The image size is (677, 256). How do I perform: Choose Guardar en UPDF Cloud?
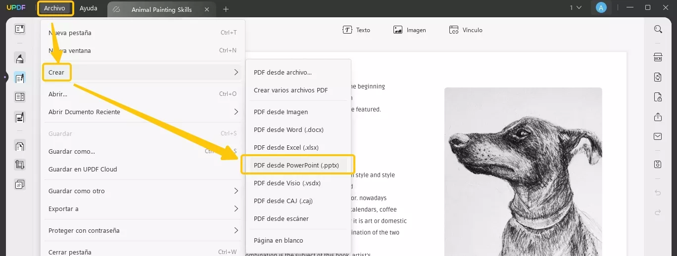(143, 169)
